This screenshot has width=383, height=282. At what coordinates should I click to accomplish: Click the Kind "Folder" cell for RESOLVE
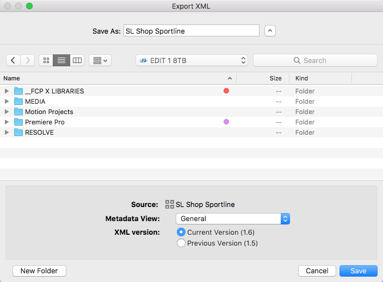(305, 132)
